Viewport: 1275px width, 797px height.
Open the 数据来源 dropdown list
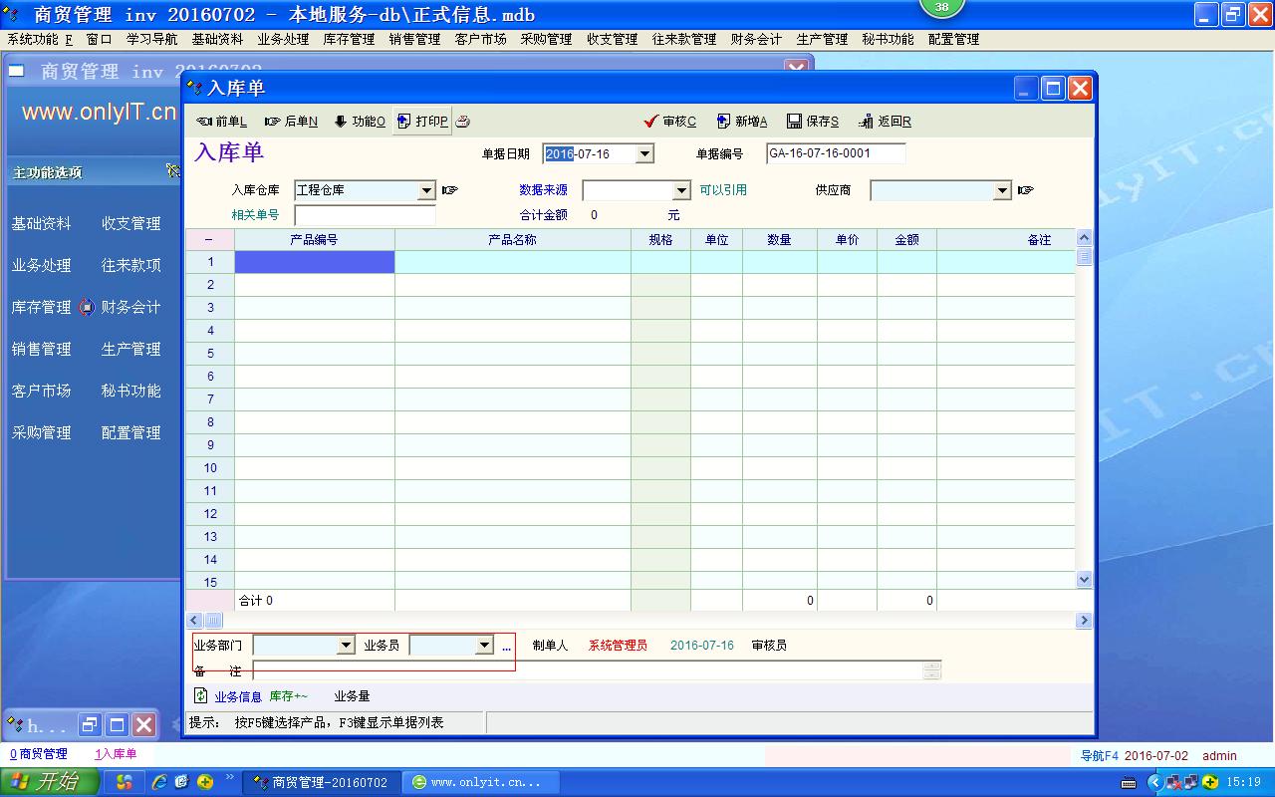(x=681, y=190)
